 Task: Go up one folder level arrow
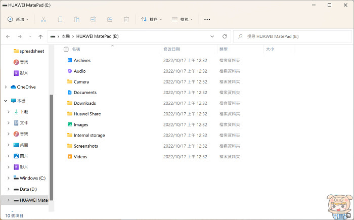(40, 36)
